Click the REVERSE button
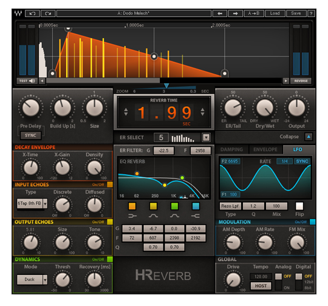Viewport: 328px width, 306px height. (x=301, y=81)
